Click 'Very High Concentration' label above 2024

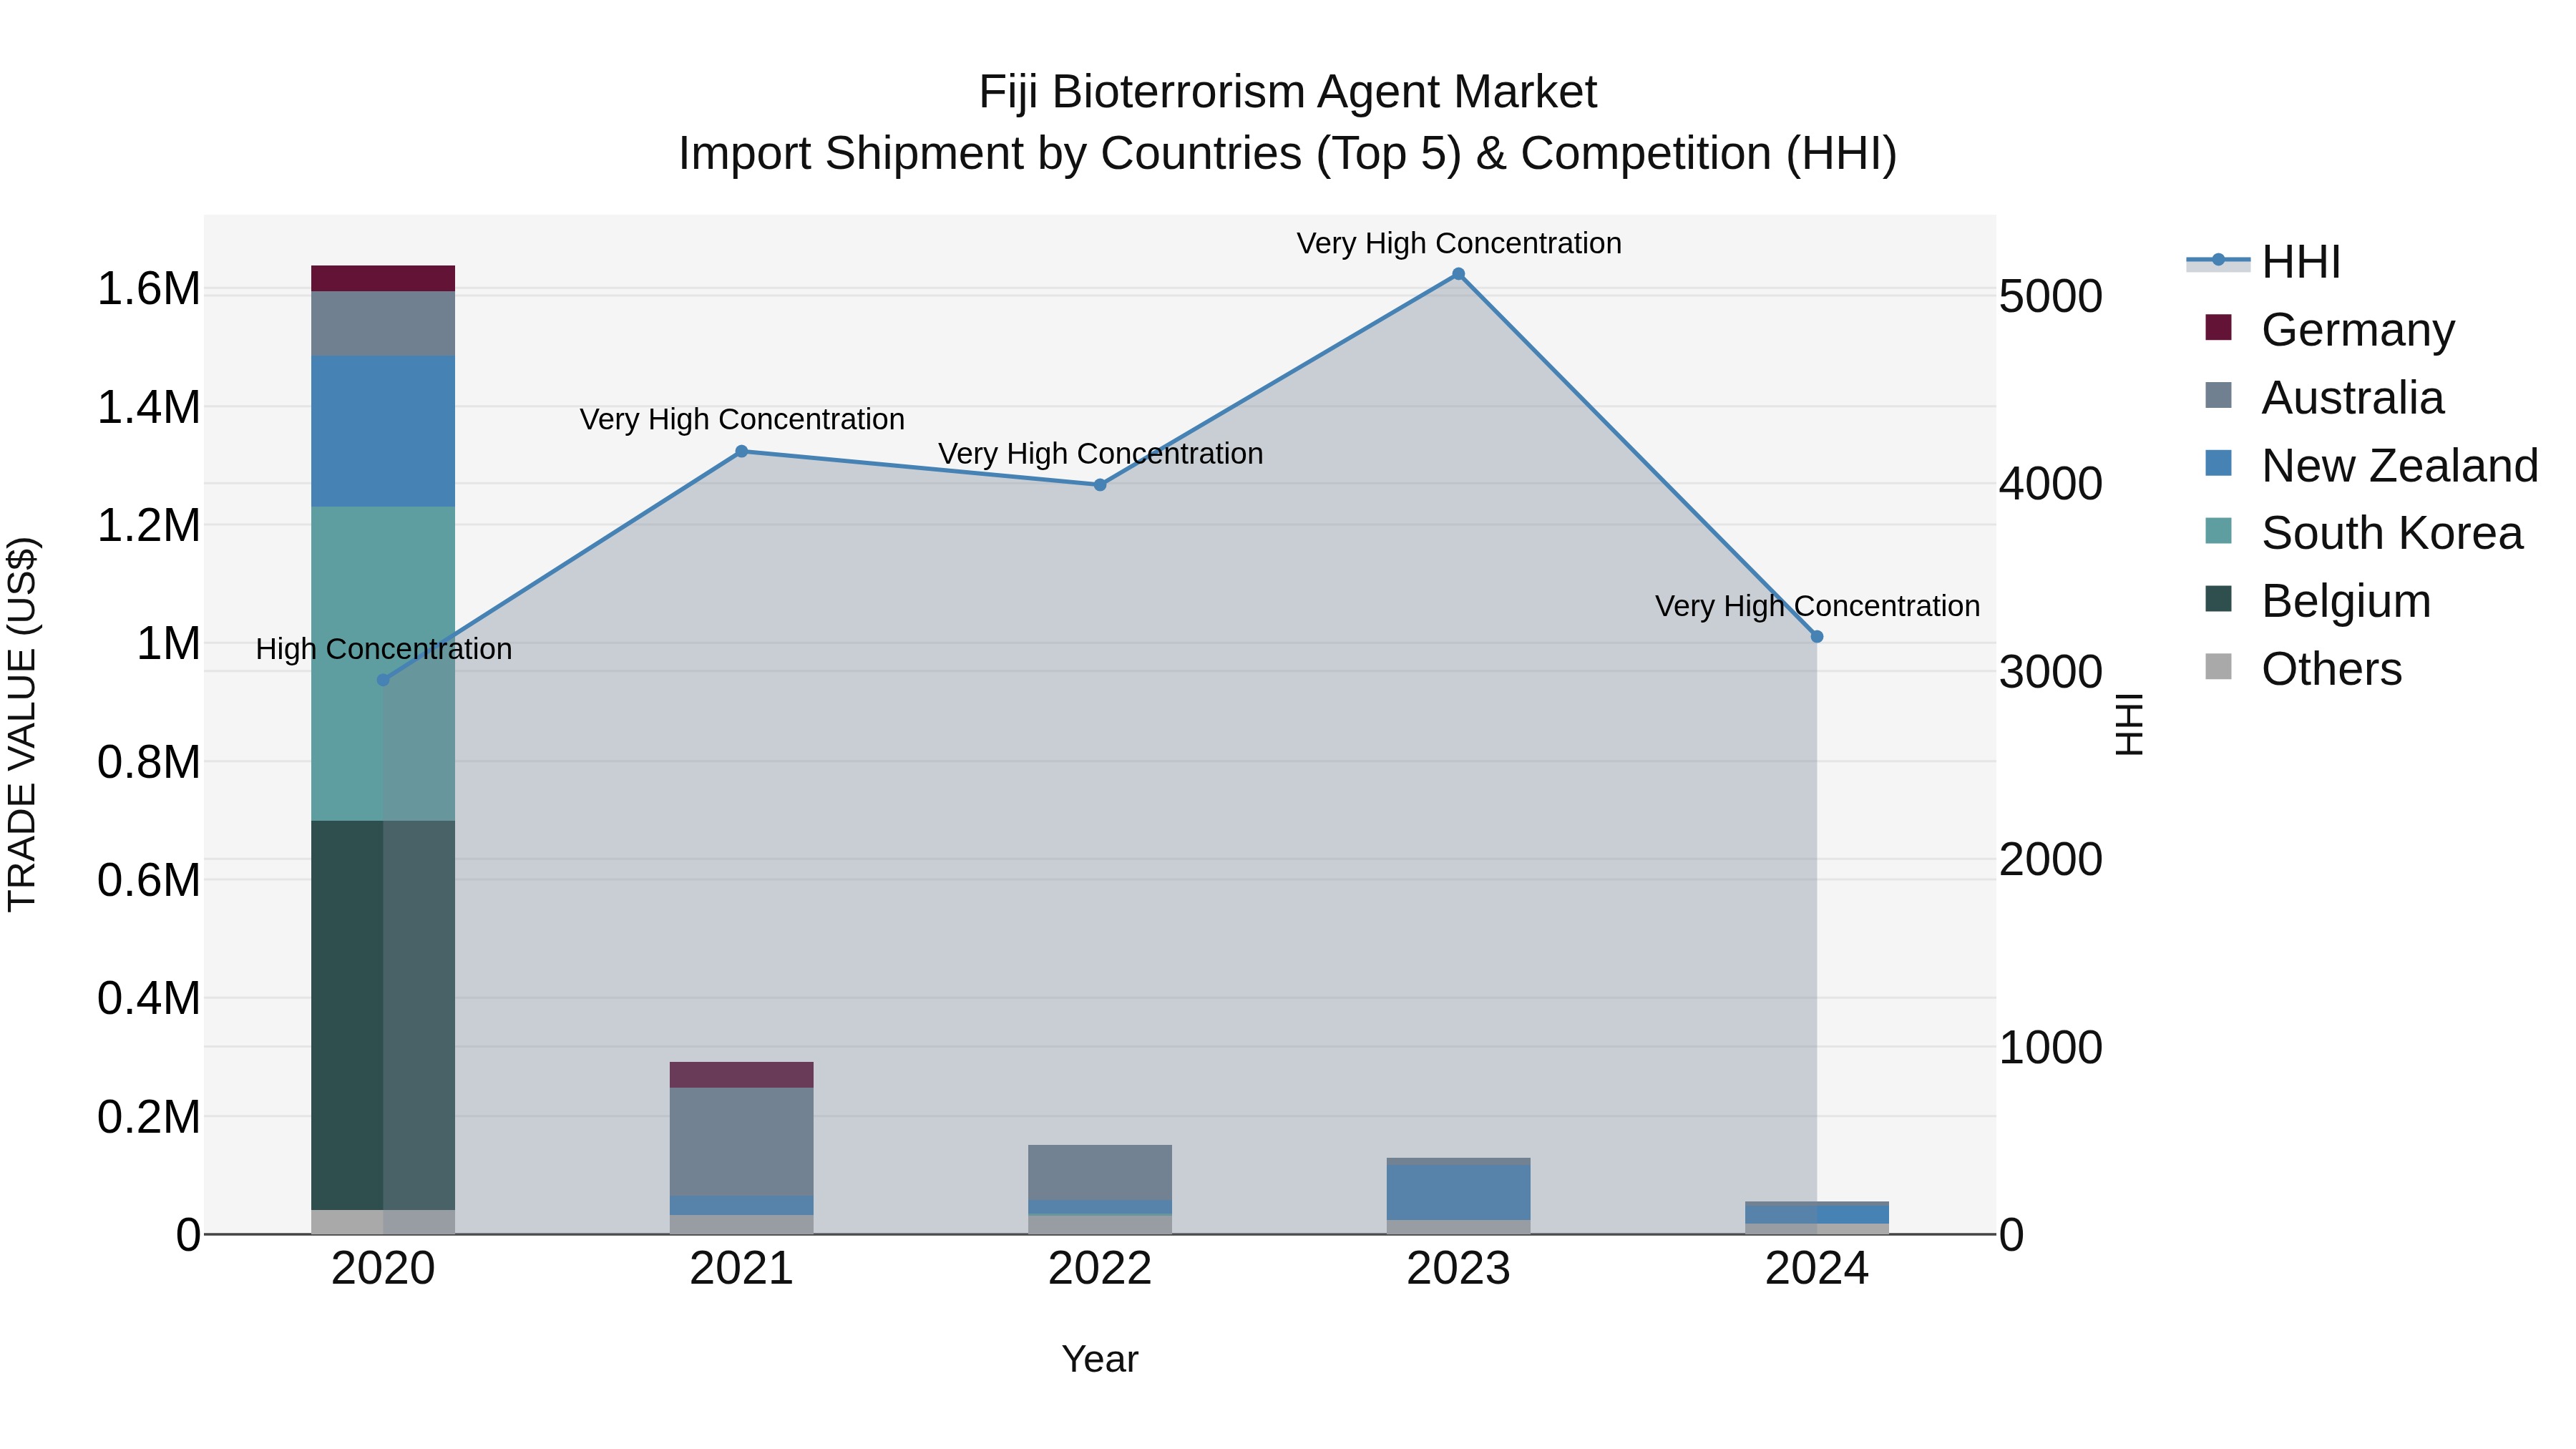coord(1817,606)
